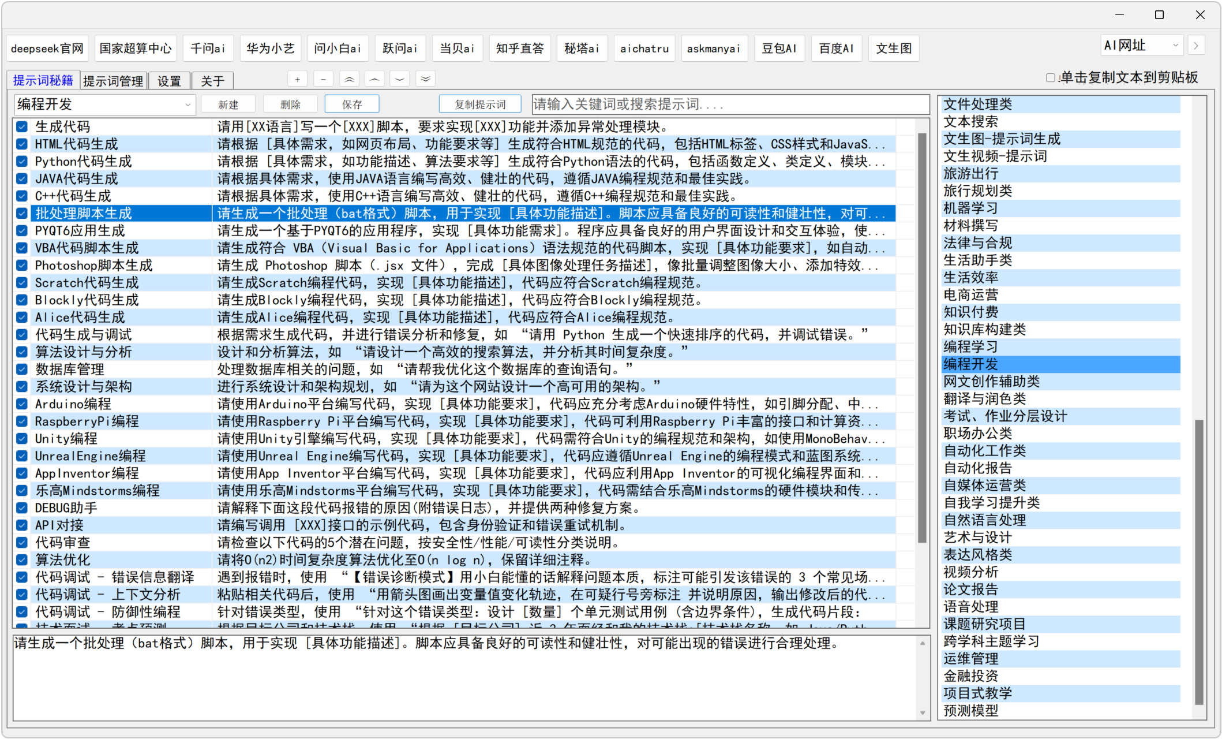Viewport: 1222px width, 739px height.
Task: Click the category list vertical scrollbar
Action: click(1199, 561)
